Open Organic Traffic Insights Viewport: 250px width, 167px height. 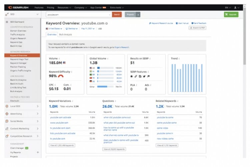point(21,71)
